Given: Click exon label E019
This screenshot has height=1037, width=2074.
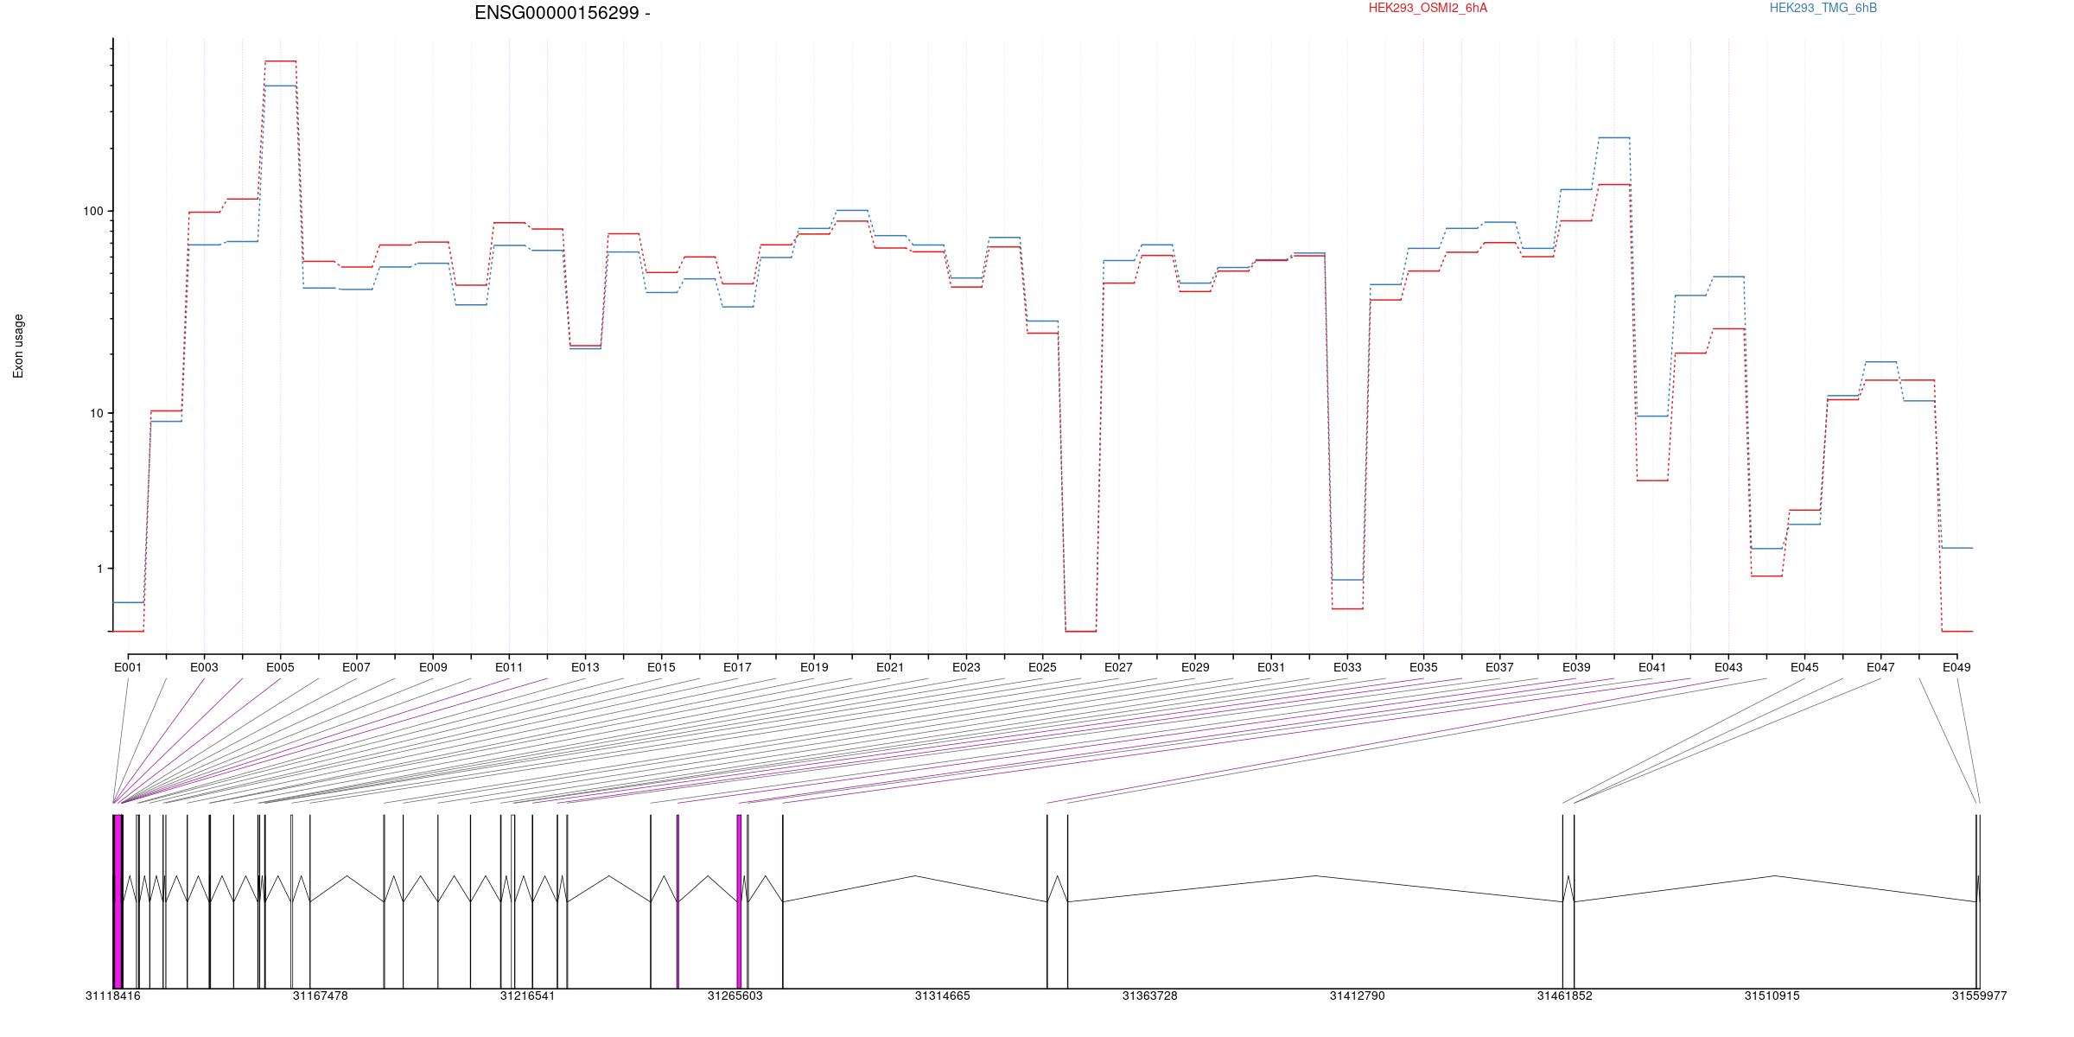Looking at the screenshot, I should 814,667.
